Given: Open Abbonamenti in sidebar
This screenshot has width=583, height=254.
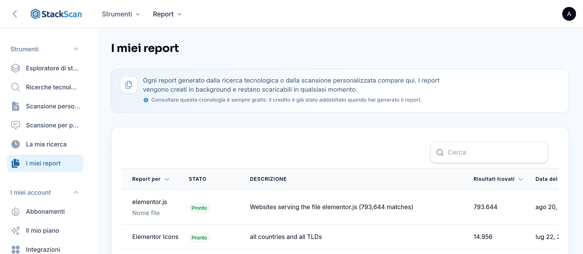Looking at the screenshot, I should [45, 211].
